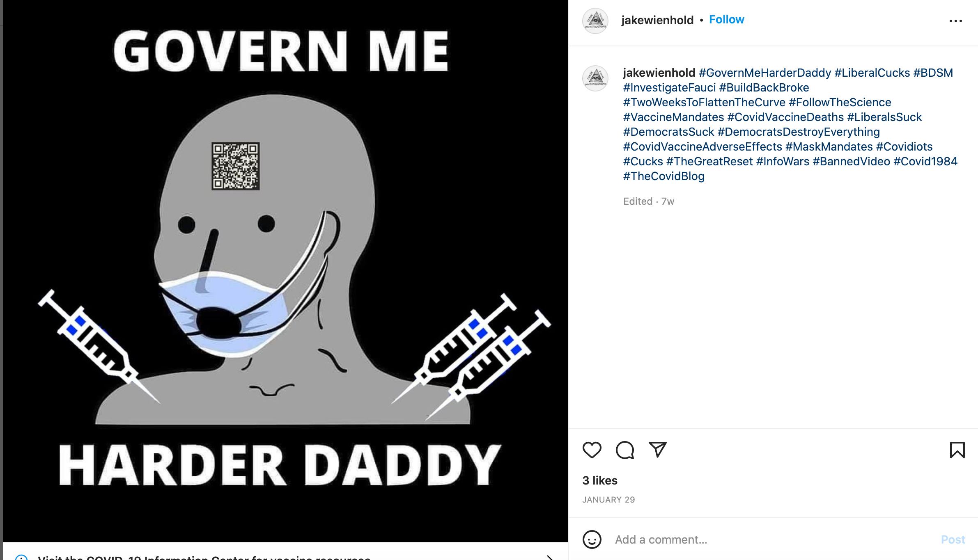Open the three-dot more options menu

click(955, 21)
